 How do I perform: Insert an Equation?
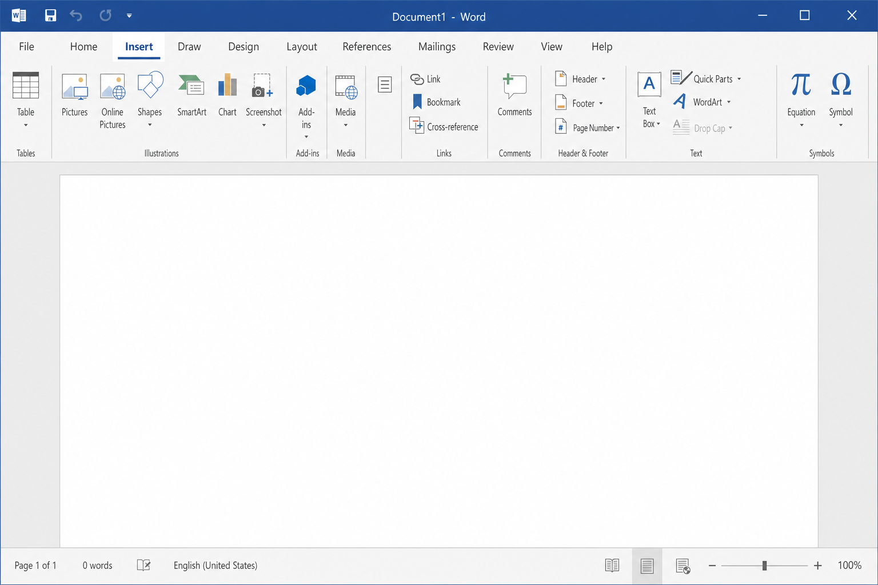pyautogui.click(x=801, y=100)
